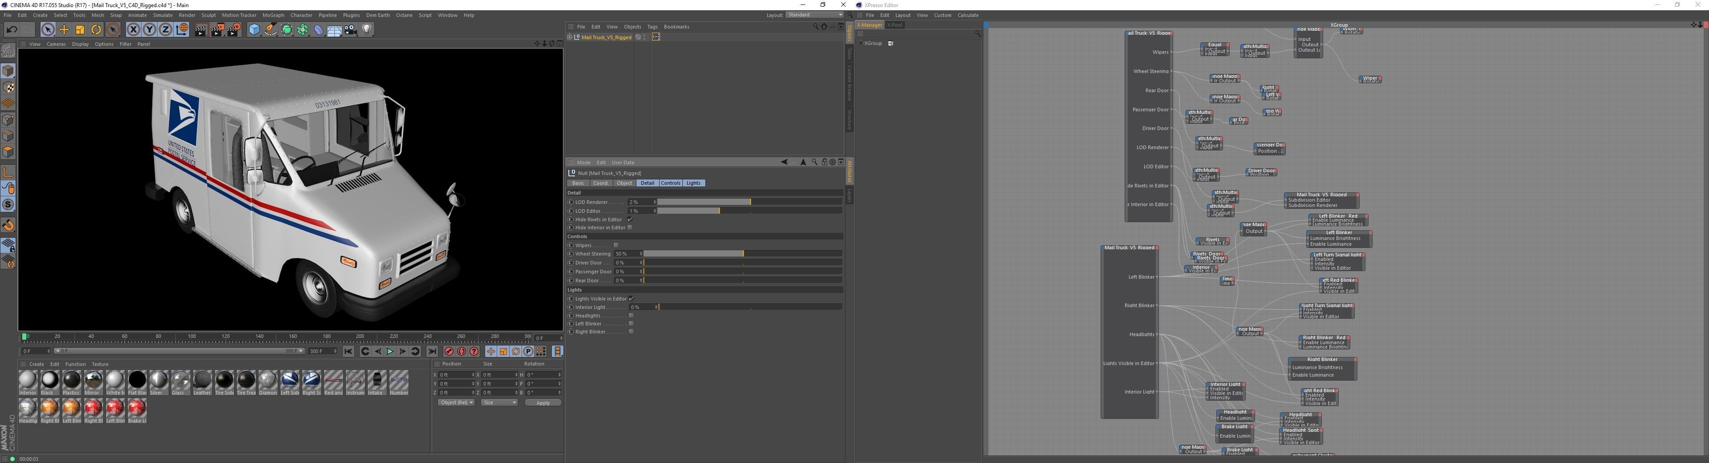Expand the LOD Renderer animation toggle
Screen dimensions: 1709x463
tap(571, 202)
